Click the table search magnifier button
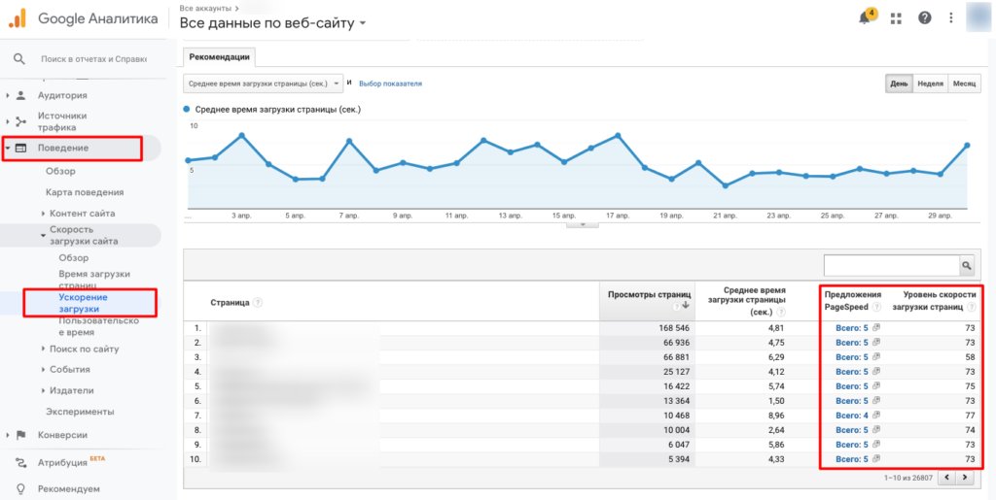This screenshot has width=996, height=500. tap(966, 265)
